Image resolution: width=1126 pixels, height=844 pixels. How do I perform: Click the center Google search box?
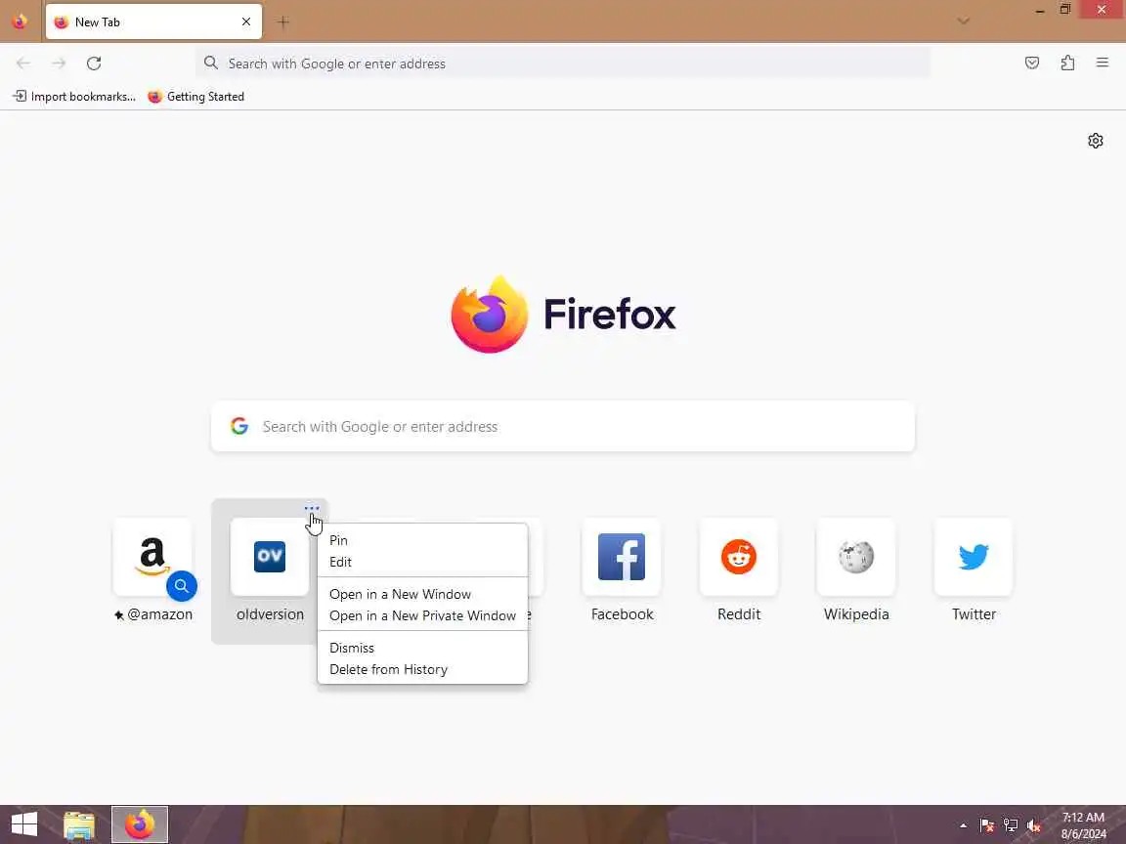click(563, 426)
